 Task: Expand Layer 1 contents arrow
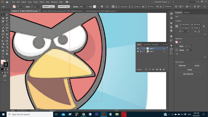pyautogui.click(x=144, y=51)
